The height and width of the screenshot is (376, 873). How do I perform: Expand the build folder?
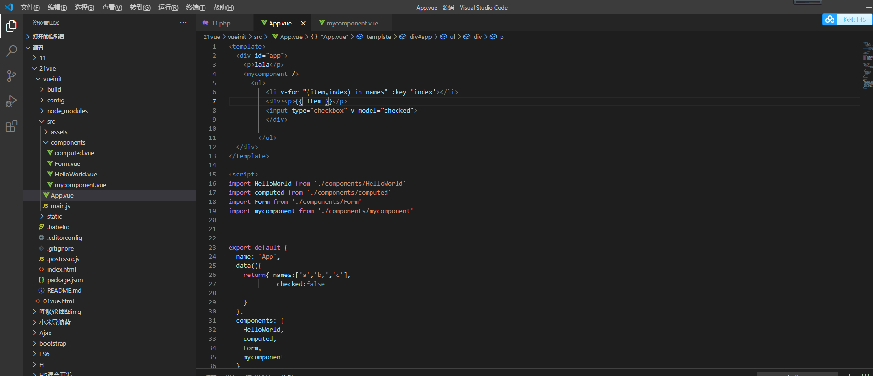[110, 89]
